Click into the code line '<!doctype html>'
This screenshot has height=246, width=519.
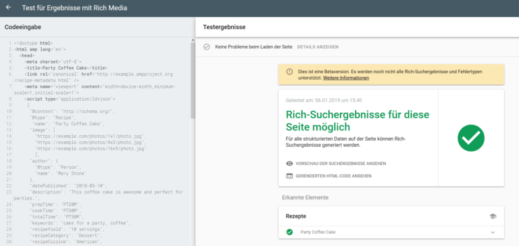coord(33,43)
